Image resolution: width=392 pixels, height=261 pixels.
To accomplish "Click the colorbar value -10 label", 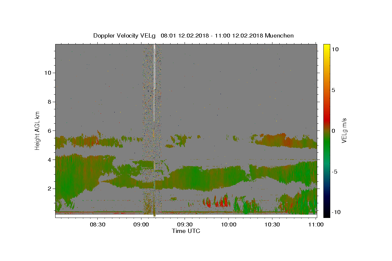I will click(336, 212).
